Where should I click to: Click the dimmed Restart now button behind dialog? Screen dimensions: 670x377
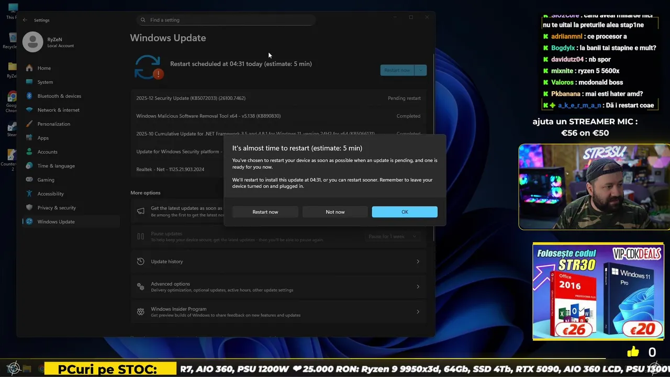(397, 70)
